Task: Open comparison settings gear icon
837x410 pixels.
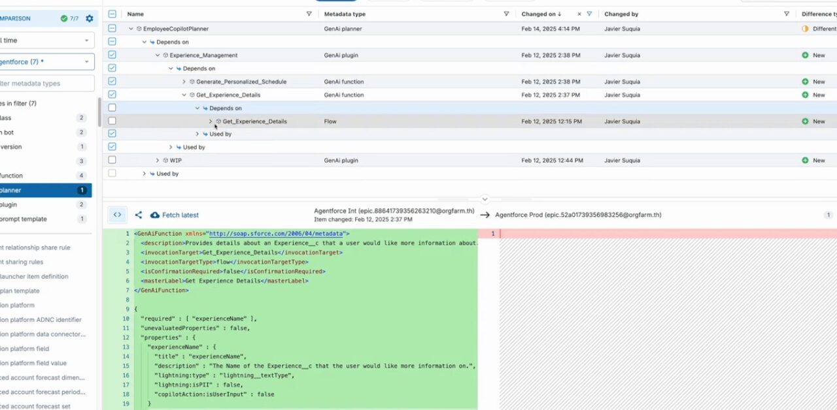Action: (x=90, y=18)
